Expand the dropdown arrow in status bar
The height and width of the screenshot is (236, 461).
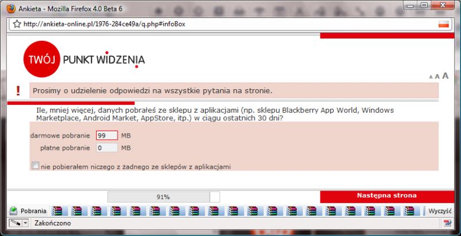[25, 223]
